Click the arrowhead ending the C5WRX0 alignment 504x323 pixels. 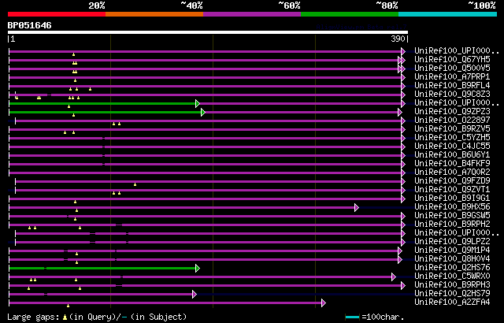click(394, 277)
